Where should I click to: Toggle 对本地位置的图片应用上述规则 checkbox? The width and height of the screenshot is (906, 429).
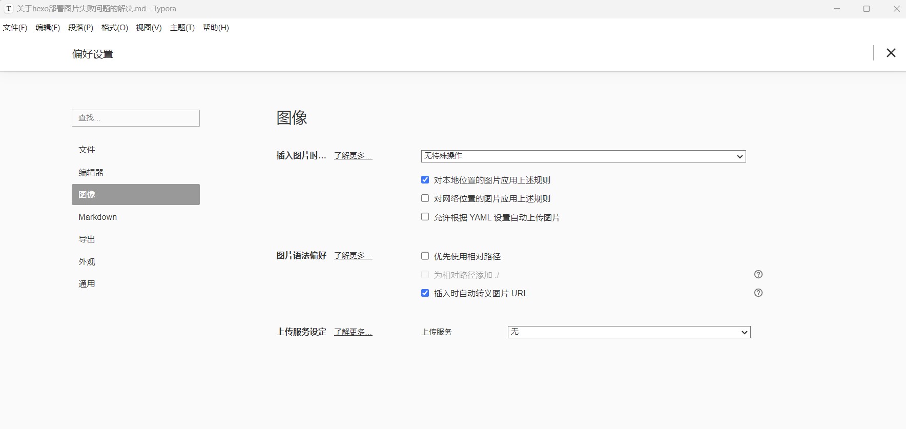pyautogui.click(x=425, y=179)
